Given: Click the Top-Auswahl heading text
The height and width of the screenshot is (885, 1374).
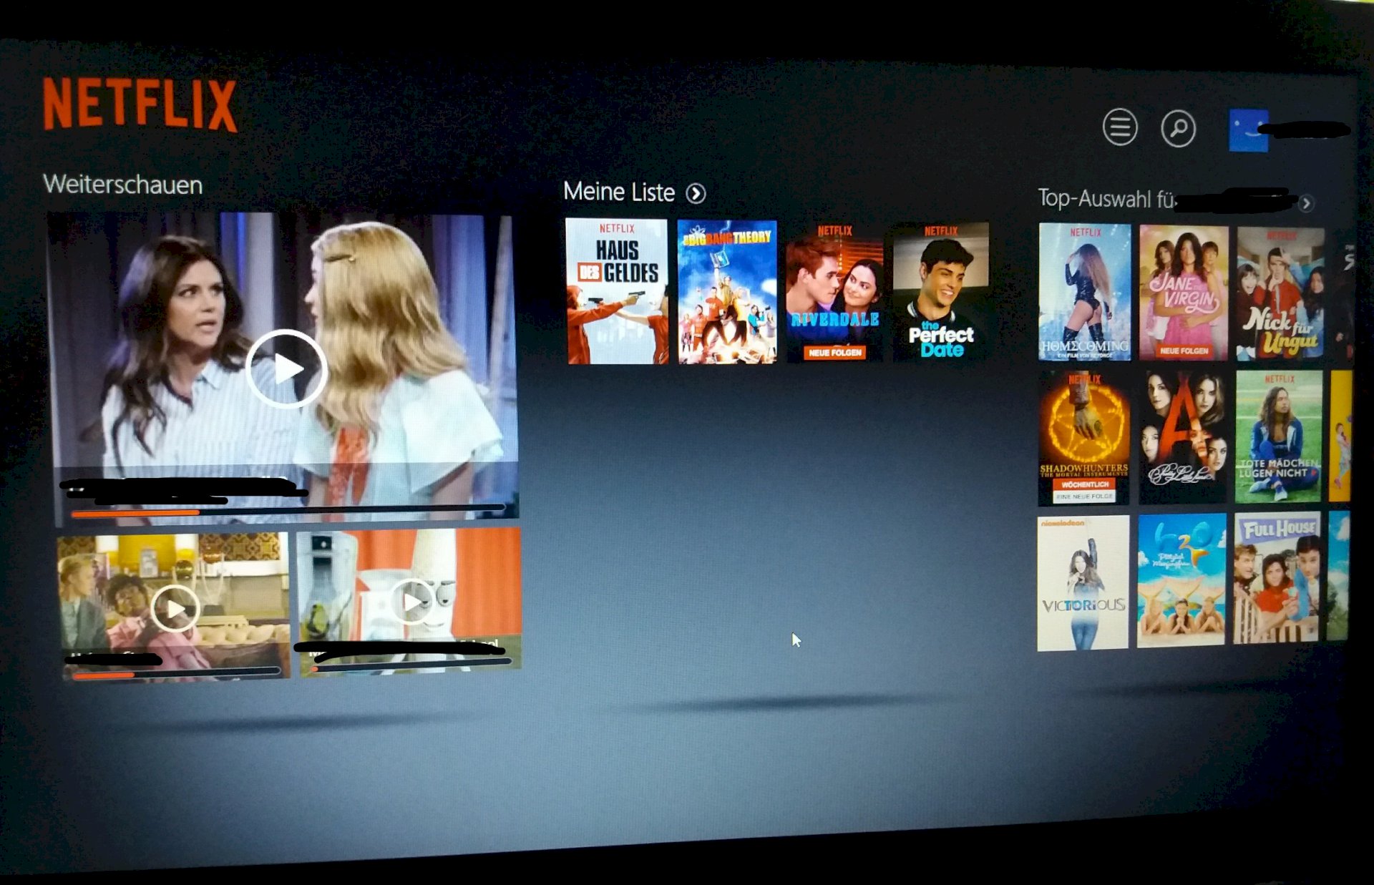Looking at the screenshot, I should [1106, 198].
